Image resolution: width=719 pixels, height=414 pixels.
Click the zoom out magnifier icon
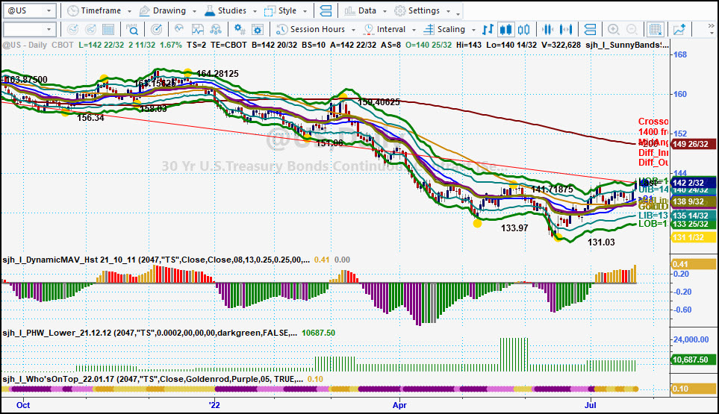click(632, 29)
